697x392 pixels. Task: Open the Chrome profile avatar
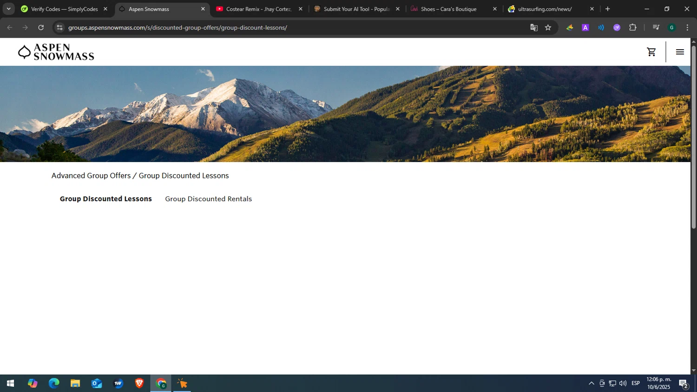point(671,27)
